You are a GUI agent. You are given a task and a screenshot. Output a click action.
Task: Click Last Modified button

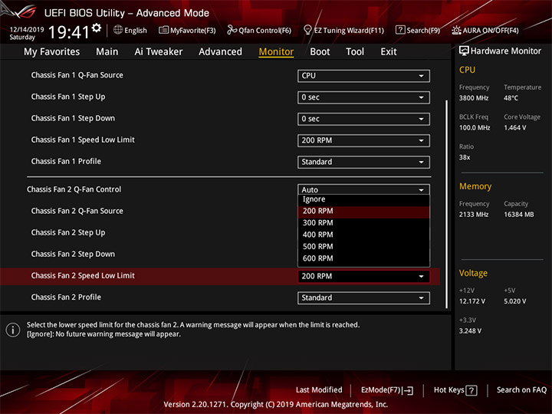click(x=319, y=389)
